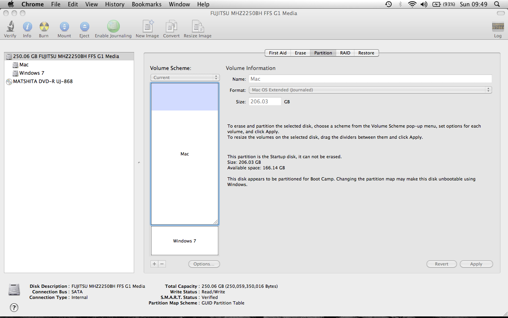Click Enable Journaling toolbar icon
The height and width of the screenshot is (318, 508).
click(113, 27)
